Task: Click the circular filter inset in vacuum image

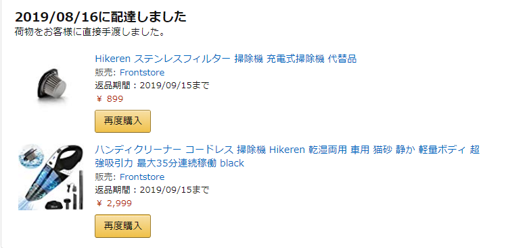Action: (31, 156)
